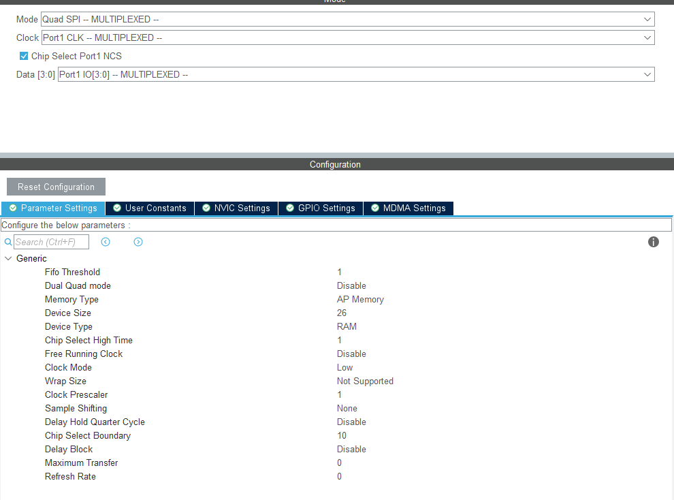Click the Reset Configuration button
The width and height of the screenshot is (674, 500).
tap(56, 187)
